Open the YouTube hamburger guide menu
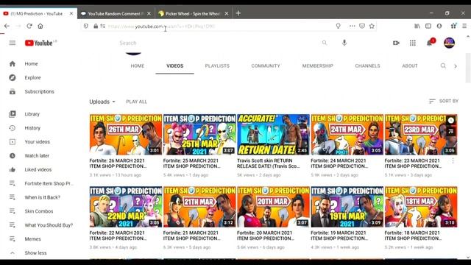This screenshot has height=265, width=471. point(13,43)
